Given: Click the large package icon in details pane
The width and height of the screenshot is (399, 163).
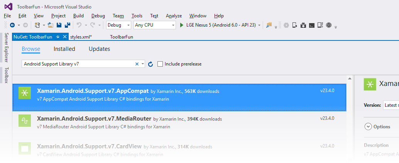Looking at the screenshot, I should [370, 84].
